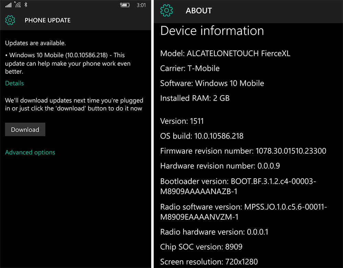Select the Device information heading
343x268 pixels.
[212, 30]
